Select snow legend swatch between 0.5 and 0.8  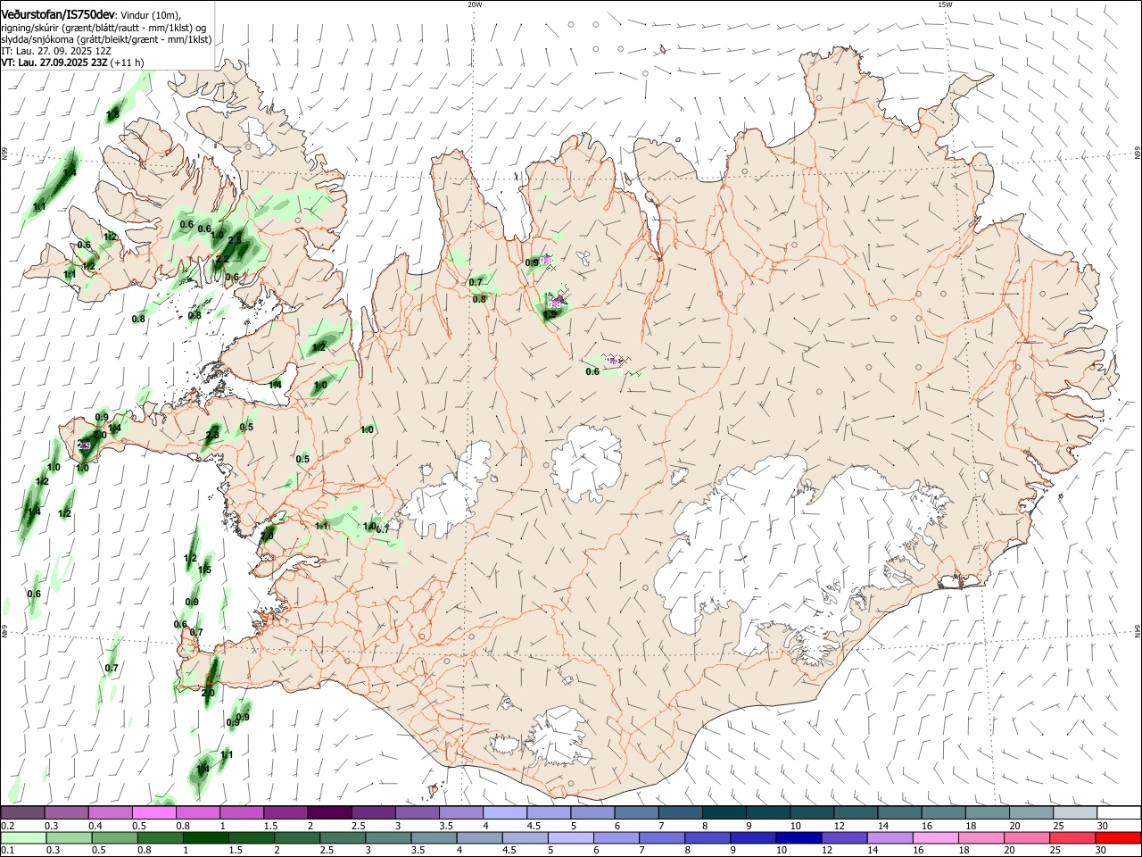(x=153, y=812)
